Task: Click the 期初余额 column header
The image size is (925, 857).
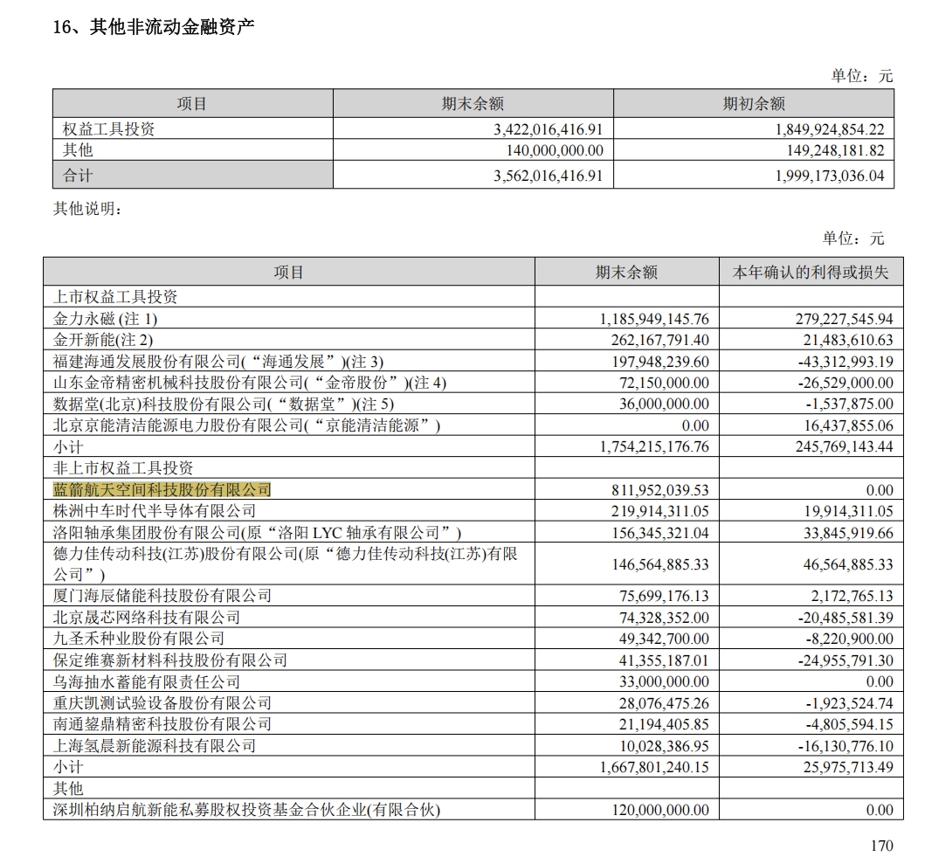Action: pyautogui.click(x=754, y=104)
